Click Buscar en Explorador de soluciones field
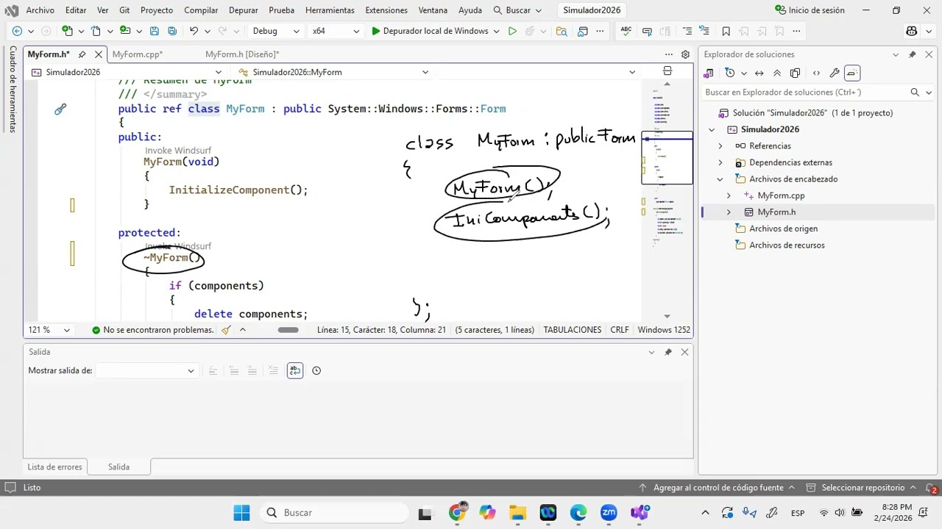Viewport: 942px width, 529px height. coord(806,92)
